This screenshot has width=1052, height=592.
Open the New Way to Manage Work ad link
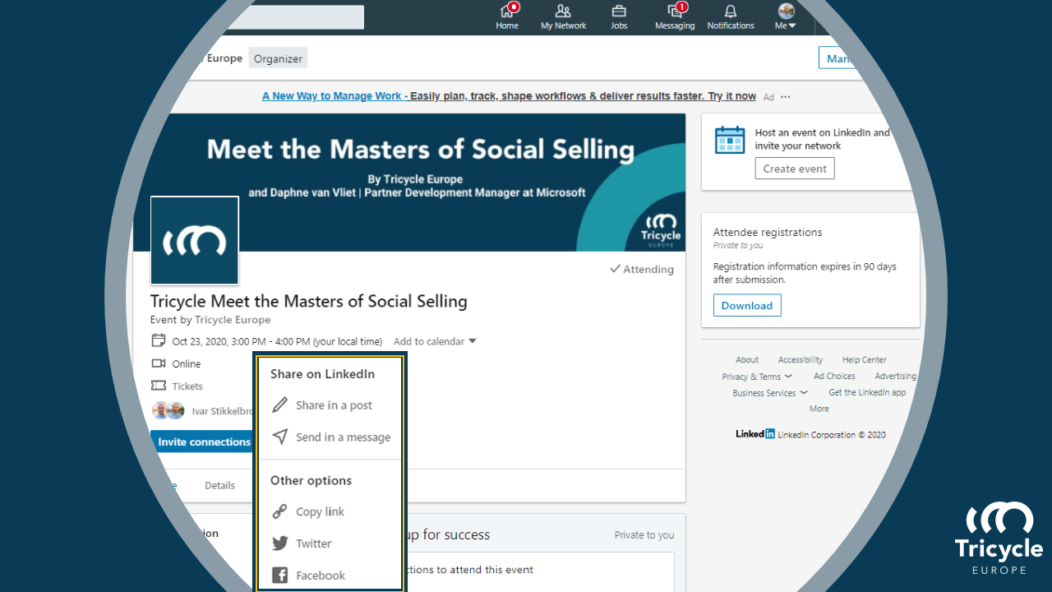click(509, 96)
